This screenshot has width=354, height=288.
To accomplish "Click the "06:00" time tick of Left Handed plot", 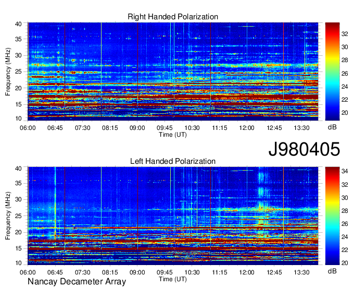I will (x=28, y=272).
